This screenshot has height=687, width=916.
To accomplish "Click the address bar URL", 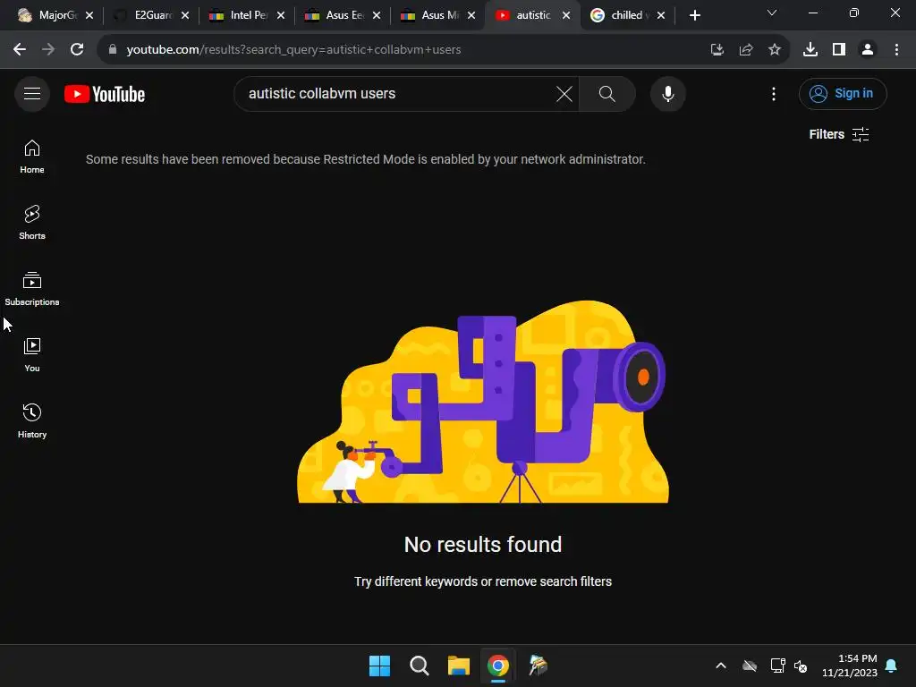I will 293,50.
